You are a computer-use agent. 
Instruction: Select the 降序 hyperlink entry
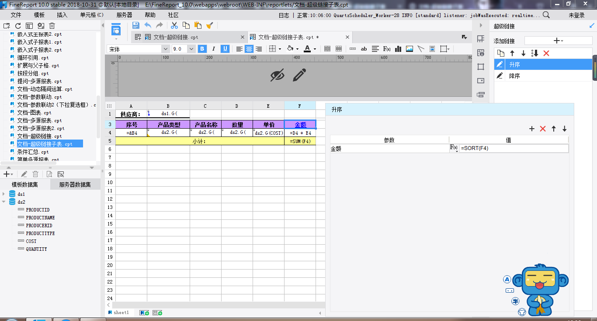pos(514,76)
